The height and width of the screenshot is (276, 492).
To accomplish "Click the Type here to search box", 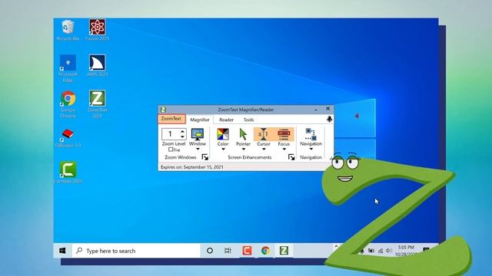I will click(x=136, y=251).
